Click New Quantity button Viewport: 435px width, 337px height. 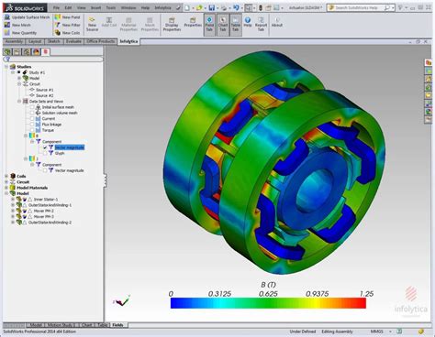point(20,33)
